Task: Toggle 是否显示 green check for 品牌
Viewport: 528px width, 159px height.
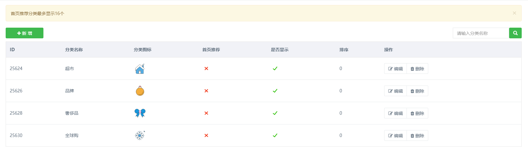Action: pos(275,91)
